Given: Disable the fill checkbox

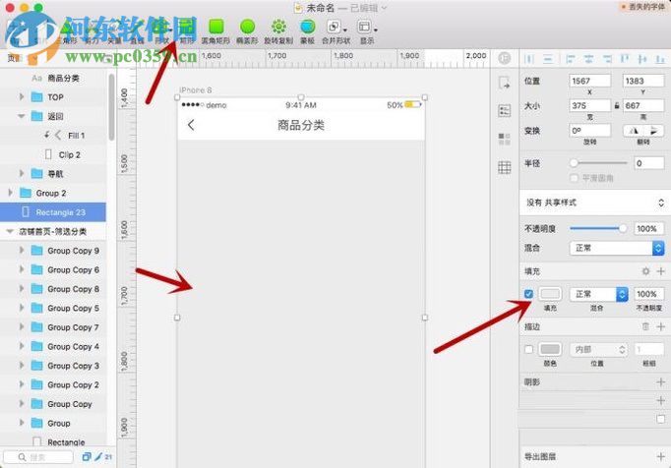Looking at the screenshot, I should 528,294.
